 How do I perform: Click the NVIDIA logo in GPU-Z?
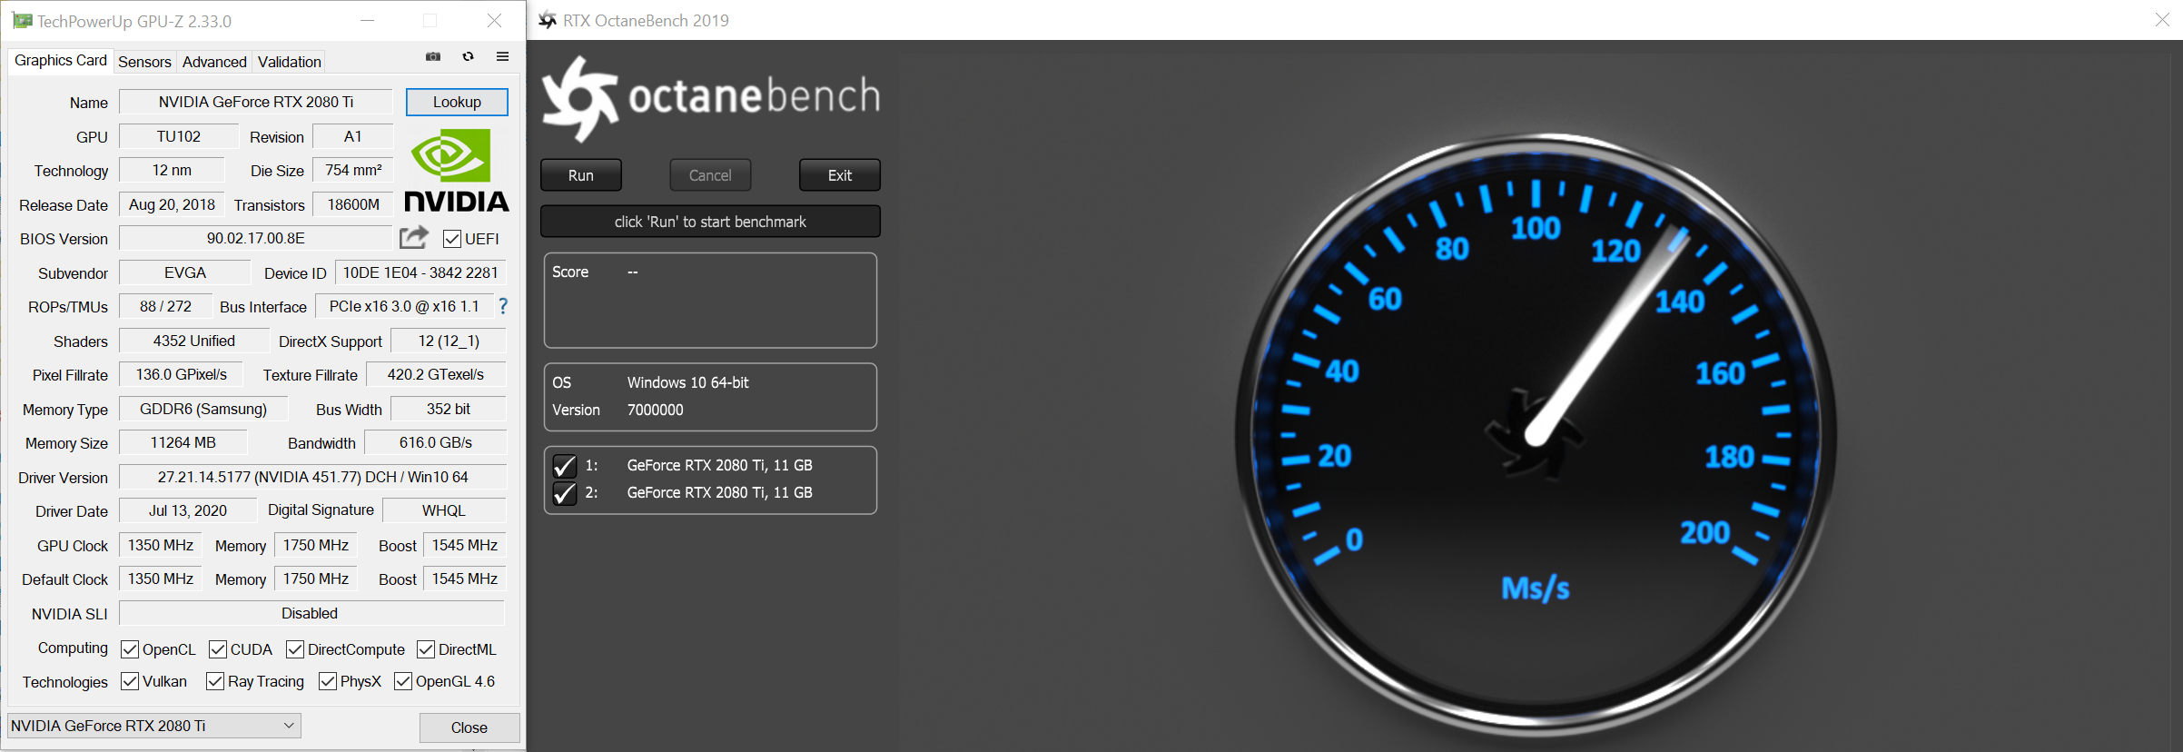(456, 170)
